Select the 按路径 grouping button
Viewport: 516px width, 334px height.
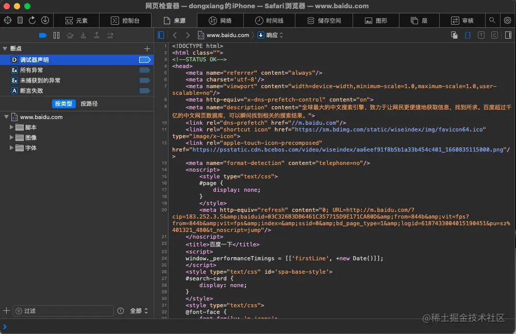click(89, 104)
